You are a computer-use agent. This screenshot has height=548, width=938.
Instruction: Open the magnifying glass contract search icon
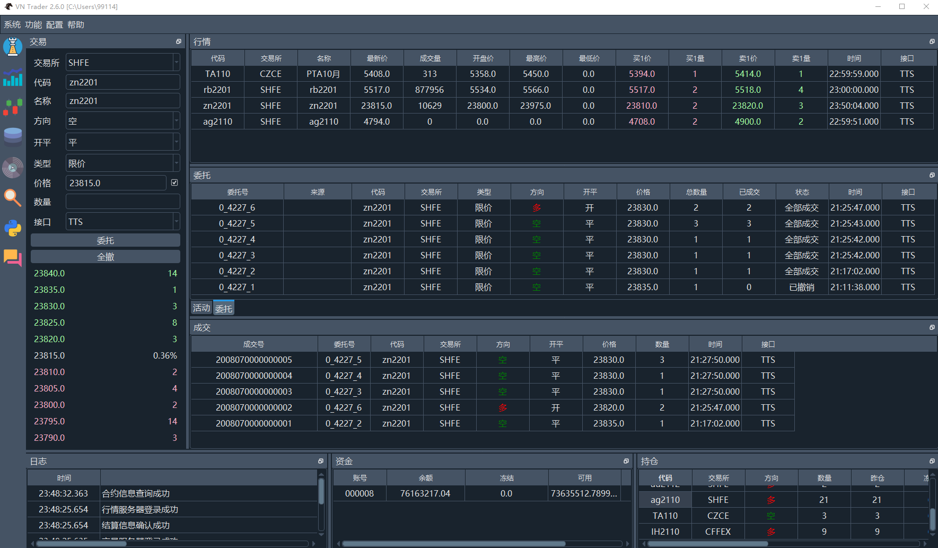tap(13, 198)
